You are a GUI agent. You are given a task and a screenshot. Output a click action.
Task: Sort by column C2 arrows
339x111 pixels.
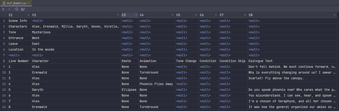point(118,15)
